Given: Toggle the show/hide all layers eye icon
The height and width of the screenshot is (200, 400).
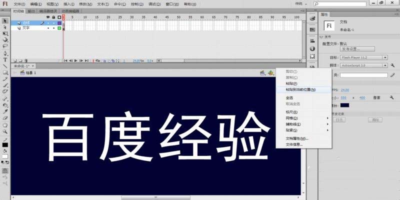Looking at the screenshot, I should coord(48,17).
